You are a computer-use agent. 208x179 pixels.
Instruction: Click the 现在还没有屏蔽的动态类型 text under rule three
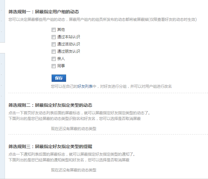point(74,170)
